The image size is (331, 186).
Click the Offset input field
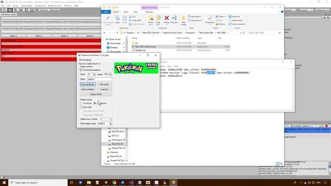point(99,79)
